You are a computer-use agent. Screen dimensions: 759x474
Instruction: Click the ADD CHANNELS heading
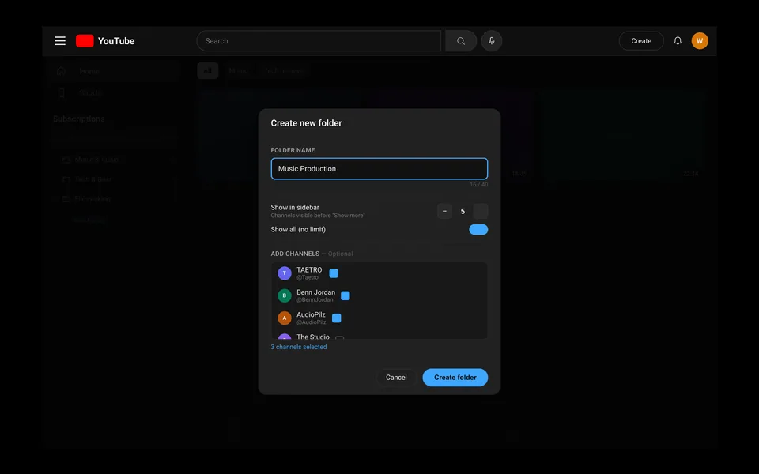(x=295, y=254)
